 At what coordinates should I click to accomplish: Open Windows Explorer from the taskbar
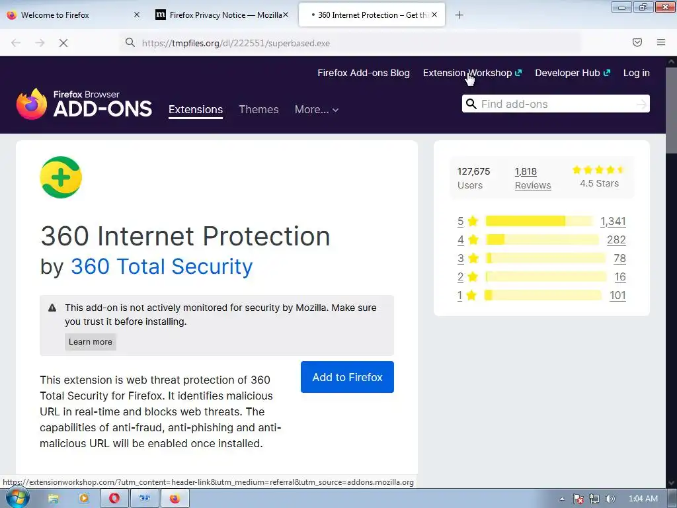pyautogui.click(x=53, y=499)
